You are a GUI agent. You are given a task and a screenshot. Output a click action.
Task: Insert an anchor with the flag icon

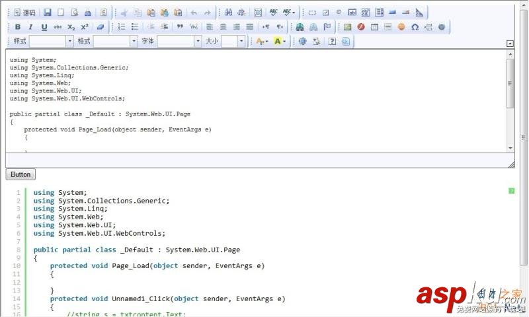click(x=327, y=27)
